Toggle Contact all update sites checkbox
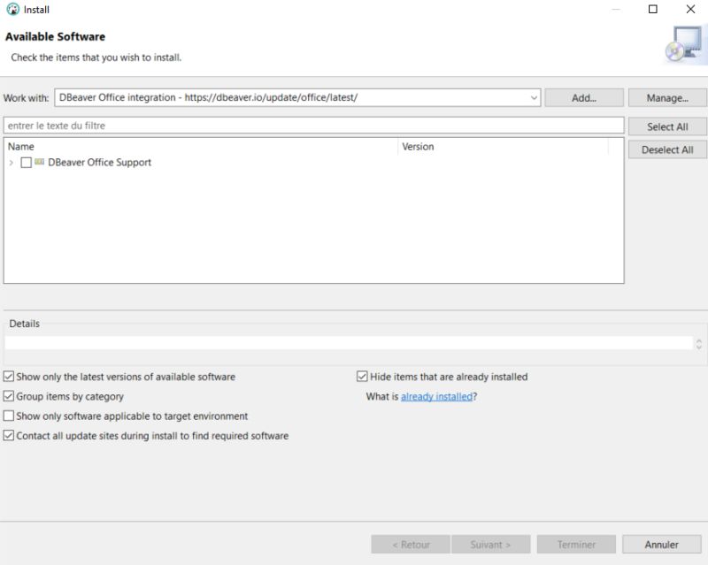The width and height of the screenshot is (708, 565). coord(9,436)
